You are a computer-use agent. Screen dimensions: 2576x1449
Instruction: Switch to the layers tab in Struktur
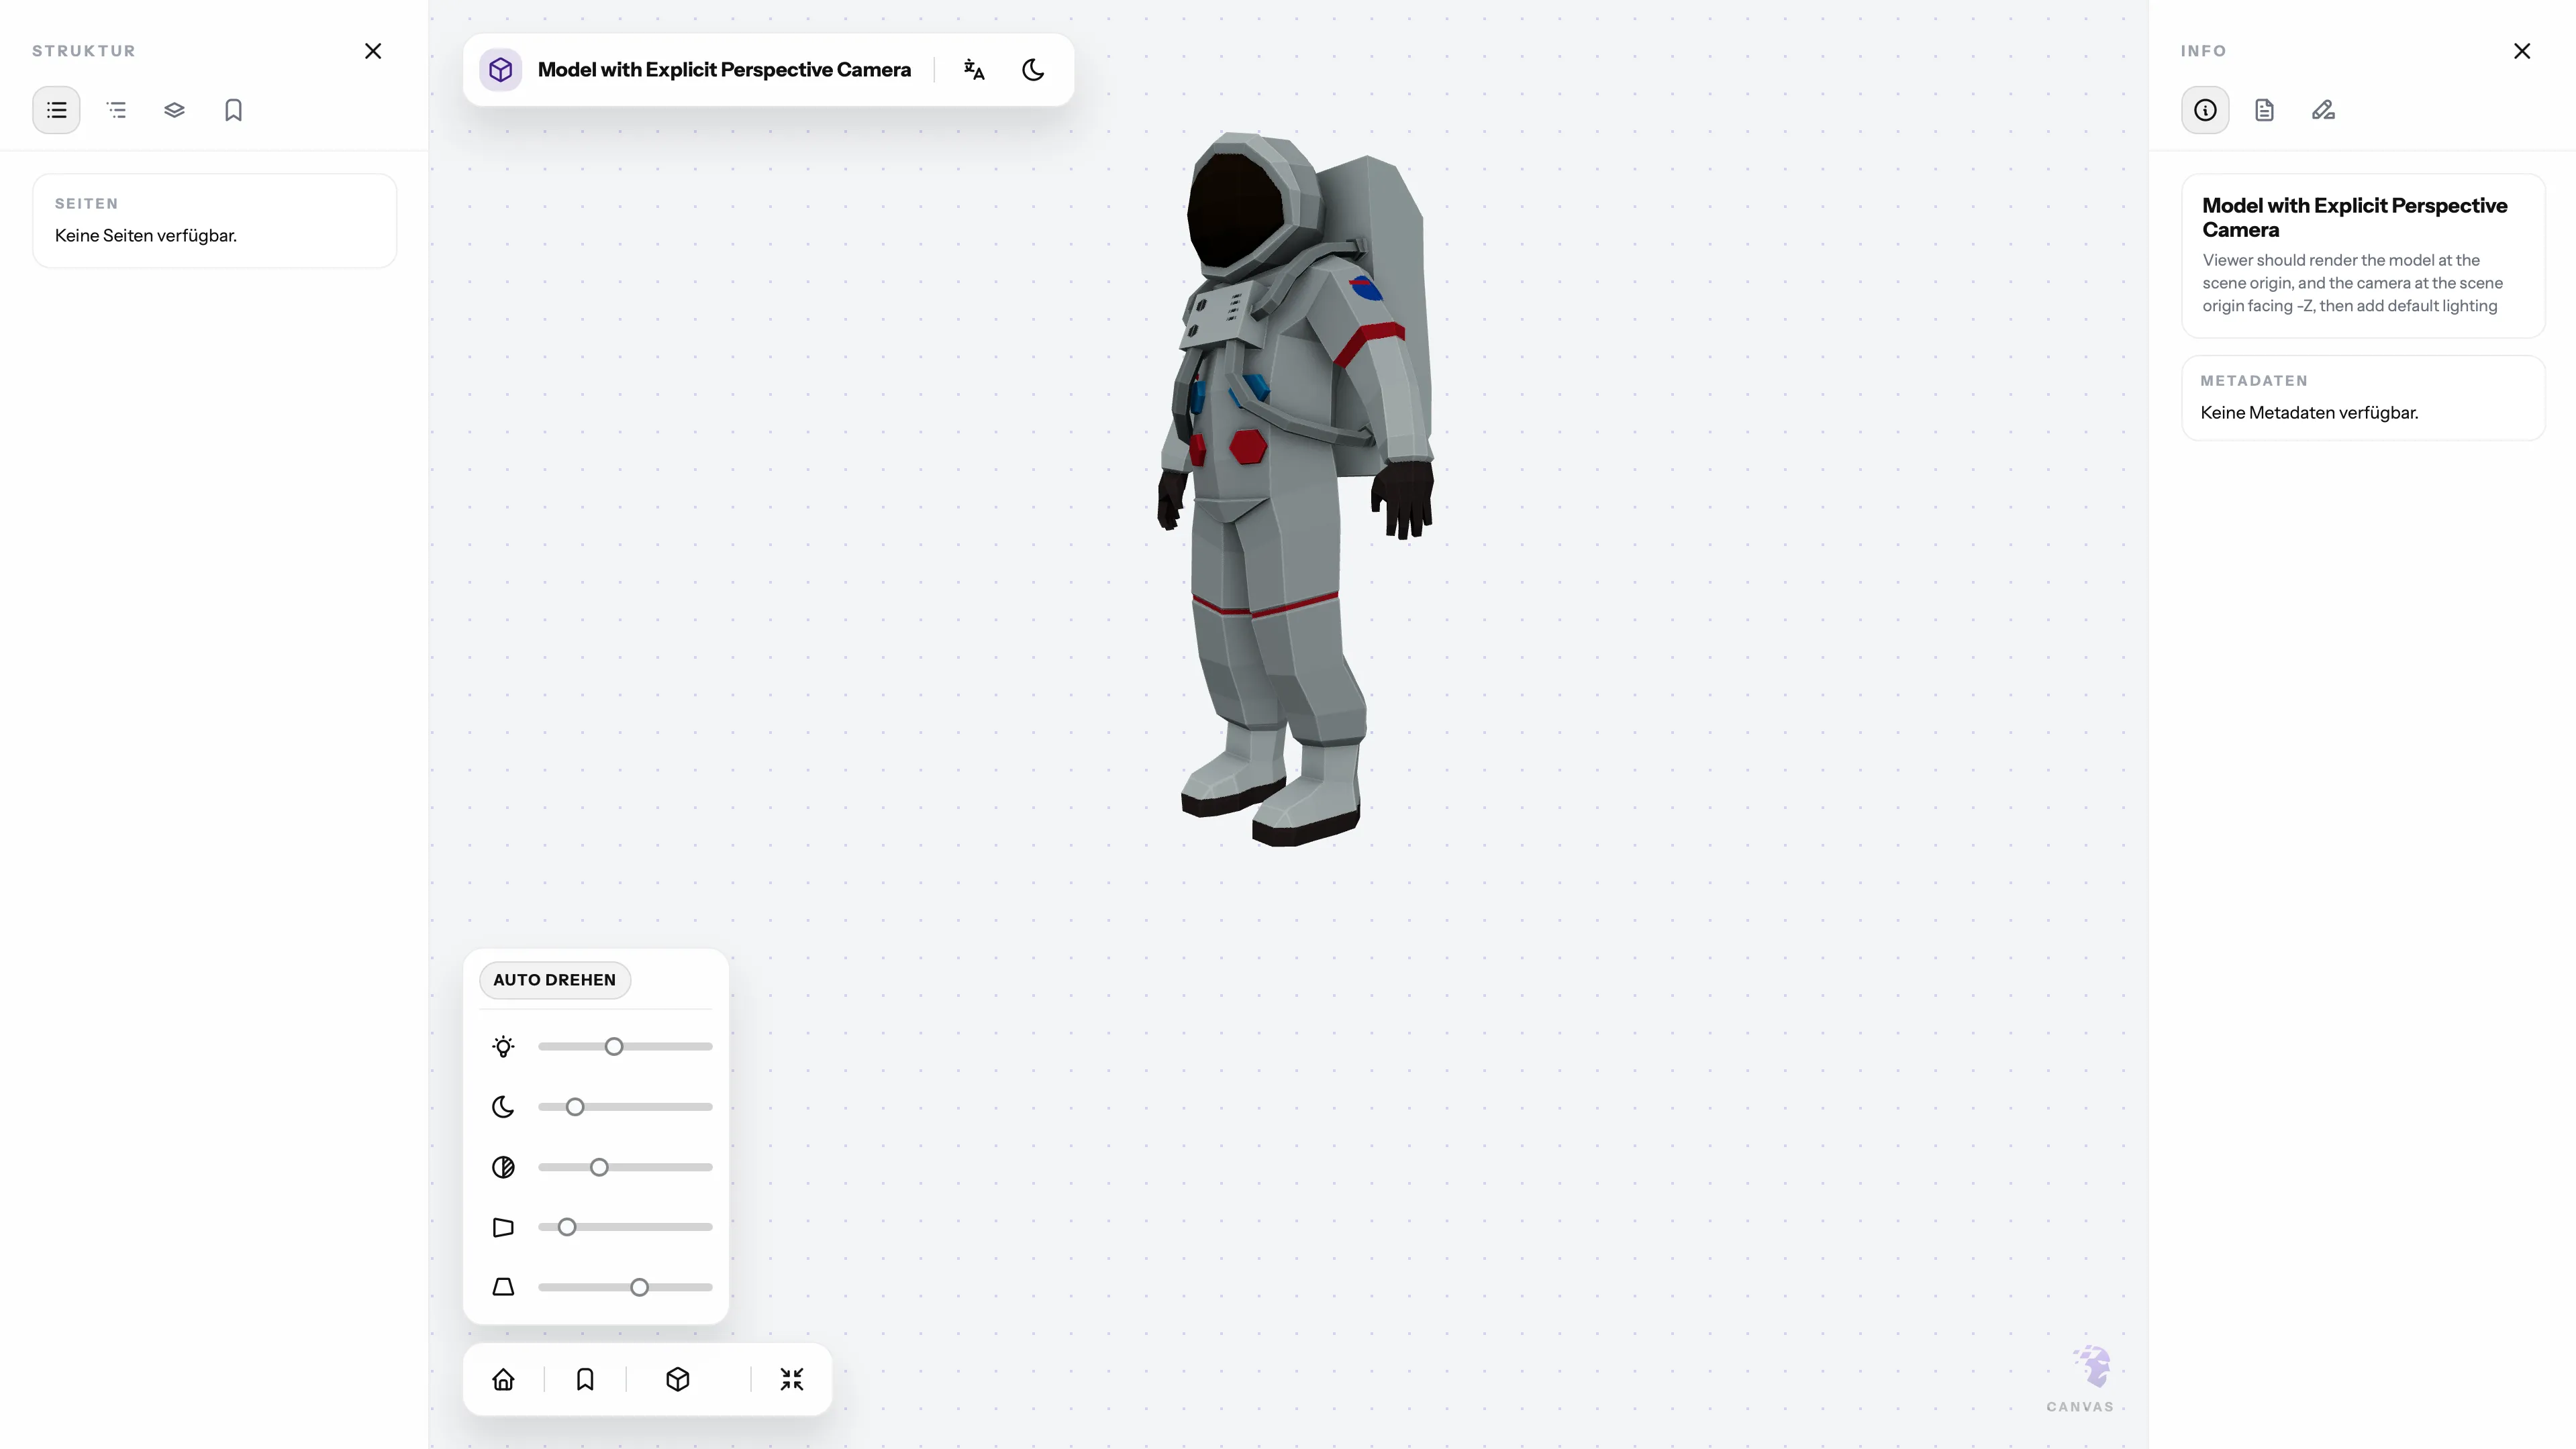click(174, 110)
